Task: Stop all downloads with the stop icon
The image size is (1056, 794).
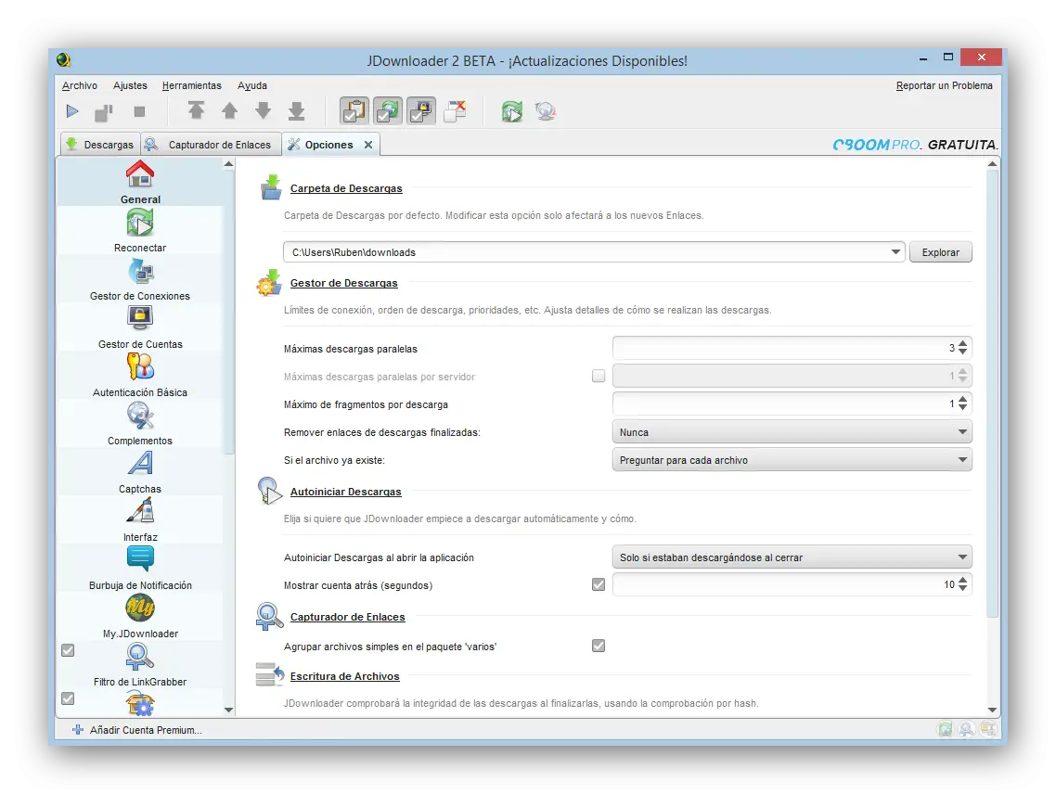Action: pyautogui.click(x=139, y=112)
